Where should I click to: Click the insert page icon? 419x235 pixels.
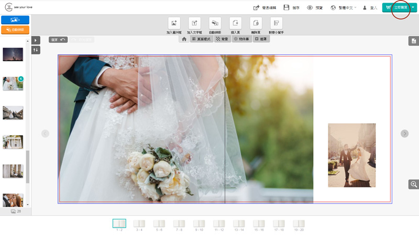point(235,23)
